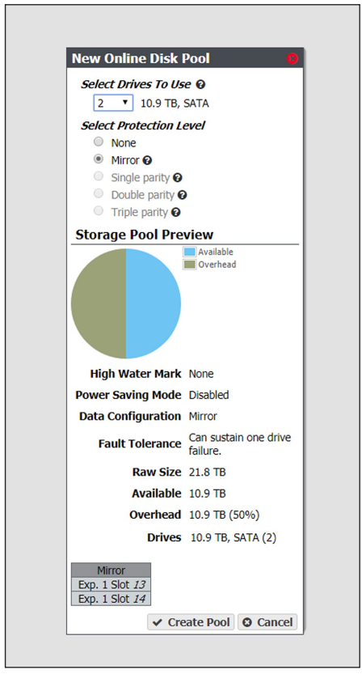Click the blue Available pie slice
Viewport: 362px width, 674px height.
[x=154, y=303]
